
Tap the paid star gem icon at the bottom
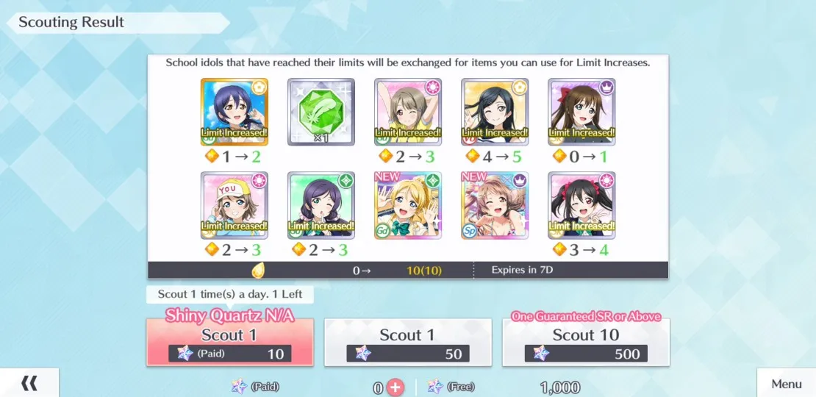click(x=240, y=387)
